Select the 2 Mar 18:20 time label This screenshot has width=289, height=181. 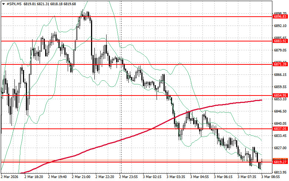(35, 177)
